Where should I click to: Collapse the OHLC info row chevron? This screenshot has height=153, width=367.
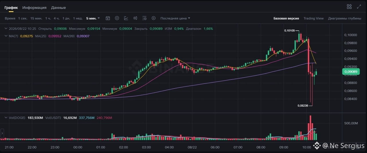click(x=6, y=29)
